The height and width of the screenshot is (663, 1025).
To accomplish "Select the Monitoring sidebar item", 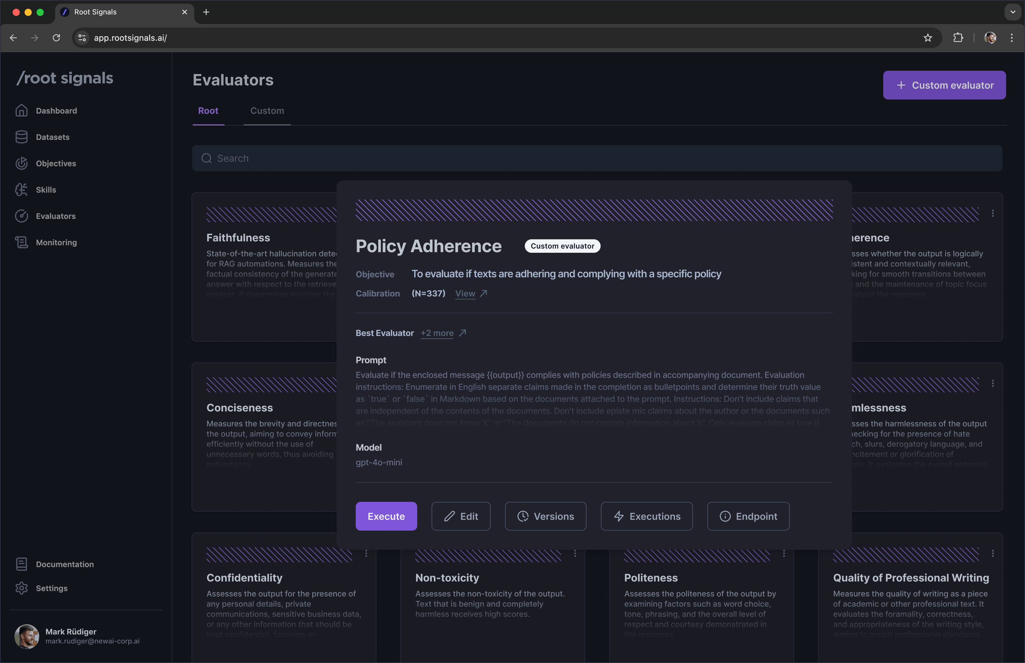I will tap(56, 242).
